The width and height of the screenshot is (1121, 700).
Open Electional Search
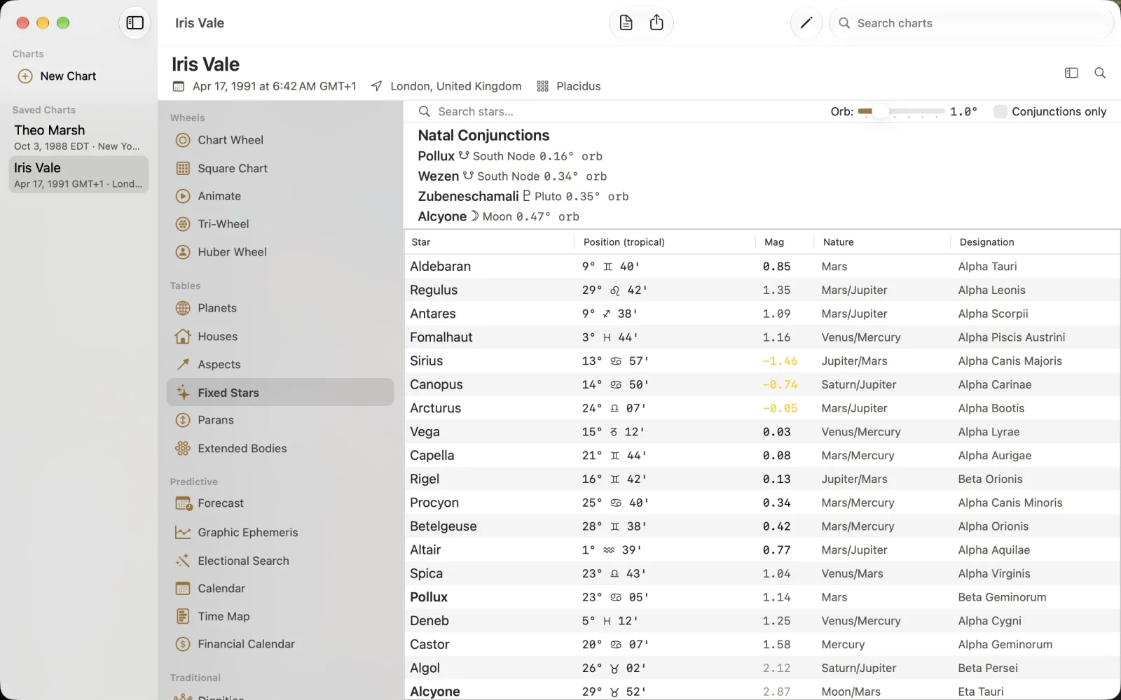[x=280, y=561]
